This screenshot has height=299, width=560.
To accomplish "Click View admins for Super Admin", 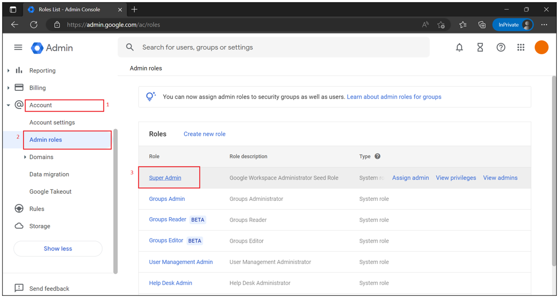I will point(500,178).
